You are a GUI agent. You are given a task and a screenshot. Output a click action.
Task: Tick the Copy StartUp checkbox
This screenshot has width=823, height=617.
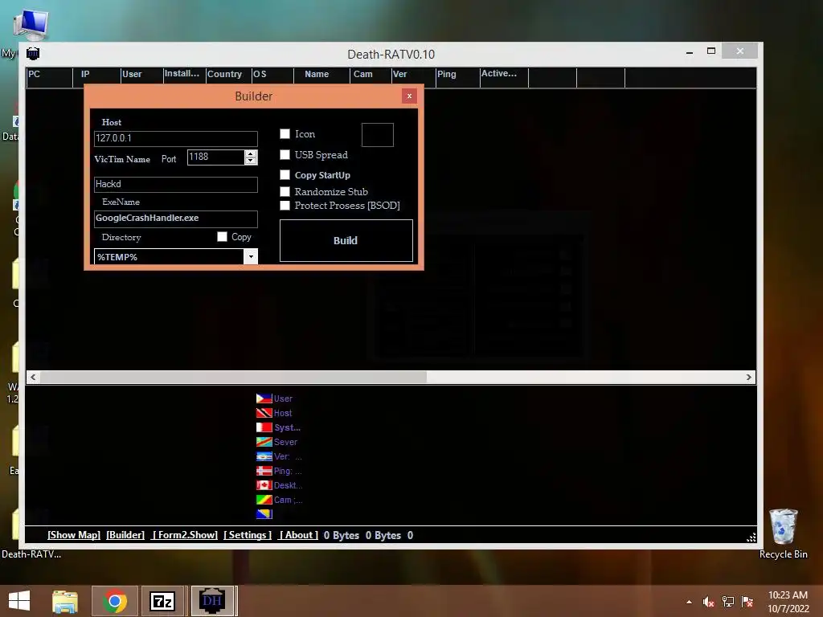click(x=285, y=174)
